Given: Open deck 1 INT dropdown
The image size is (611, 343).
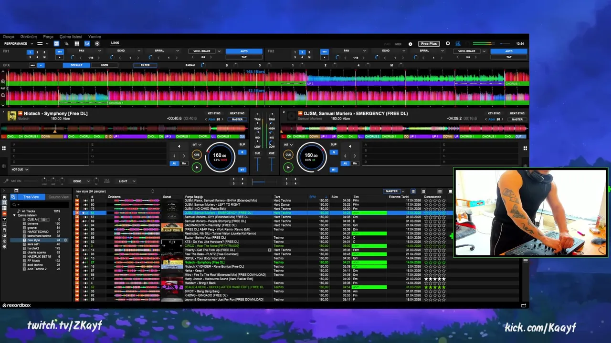Looking at the screenshot, I should coord(197,144).
